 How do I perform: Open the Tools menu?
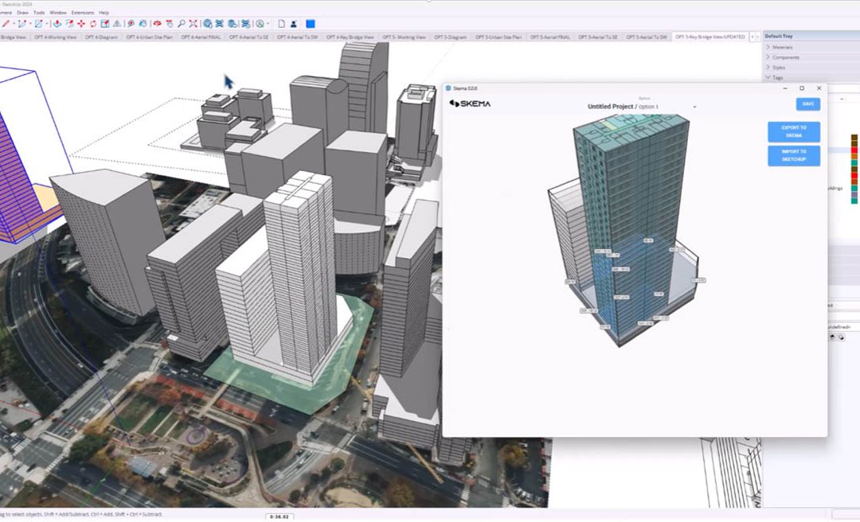(x=39, y=12)
